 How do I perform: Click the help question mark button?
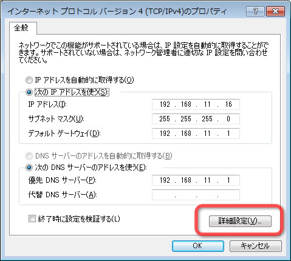tap(255, 11)
